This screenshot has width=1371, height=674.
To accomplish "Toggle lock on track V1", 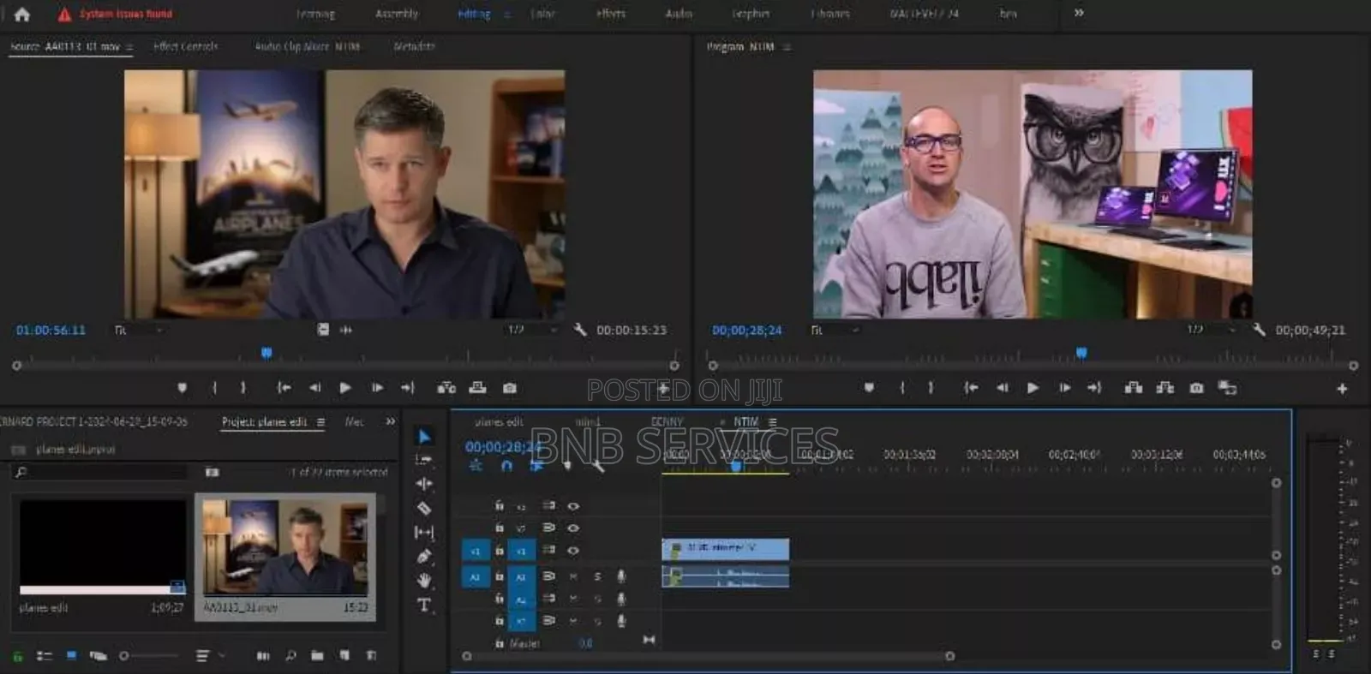I will pos(500,551).
